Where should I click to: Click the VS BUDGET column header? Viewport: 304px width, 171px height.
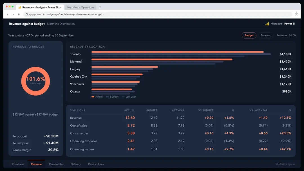[205, 110]
